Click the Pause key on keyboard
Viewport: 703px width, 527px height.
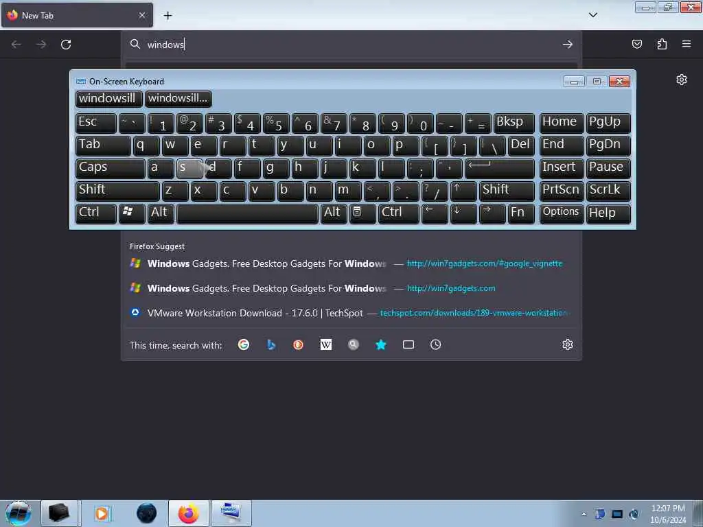(608, 169)
